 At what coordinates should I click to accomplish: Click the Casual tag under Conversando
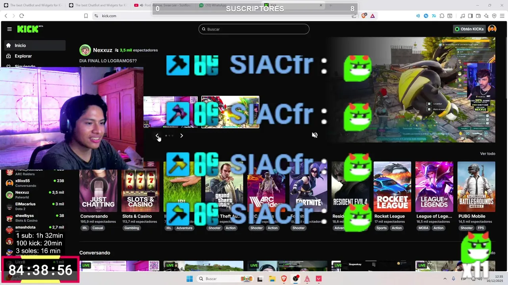coord(98,228)
